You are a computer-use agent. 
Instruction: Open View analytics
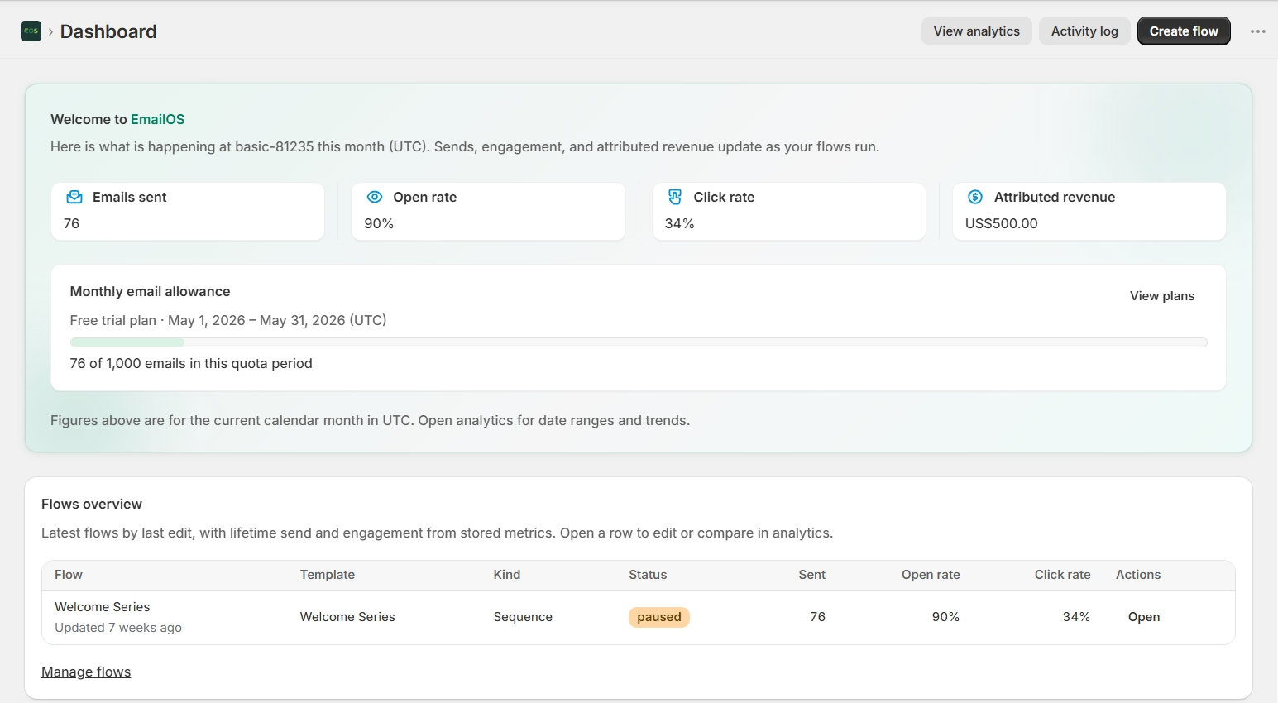[976, 31]
